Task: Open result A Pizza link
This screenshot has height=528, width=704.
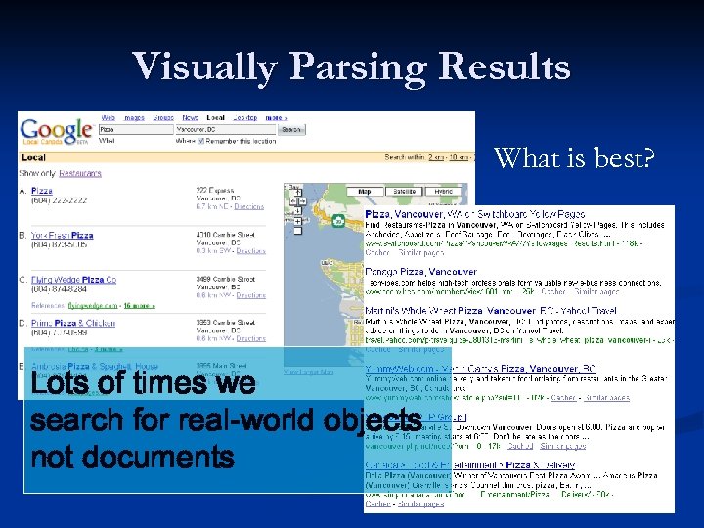Action: 42,191
